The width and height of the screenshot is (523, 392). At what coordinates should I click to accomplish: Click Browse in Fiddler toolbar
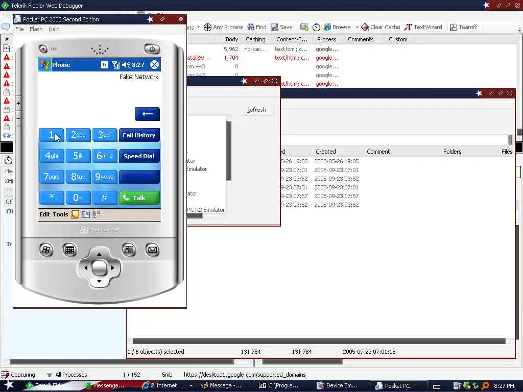click(x=337, y=27)
